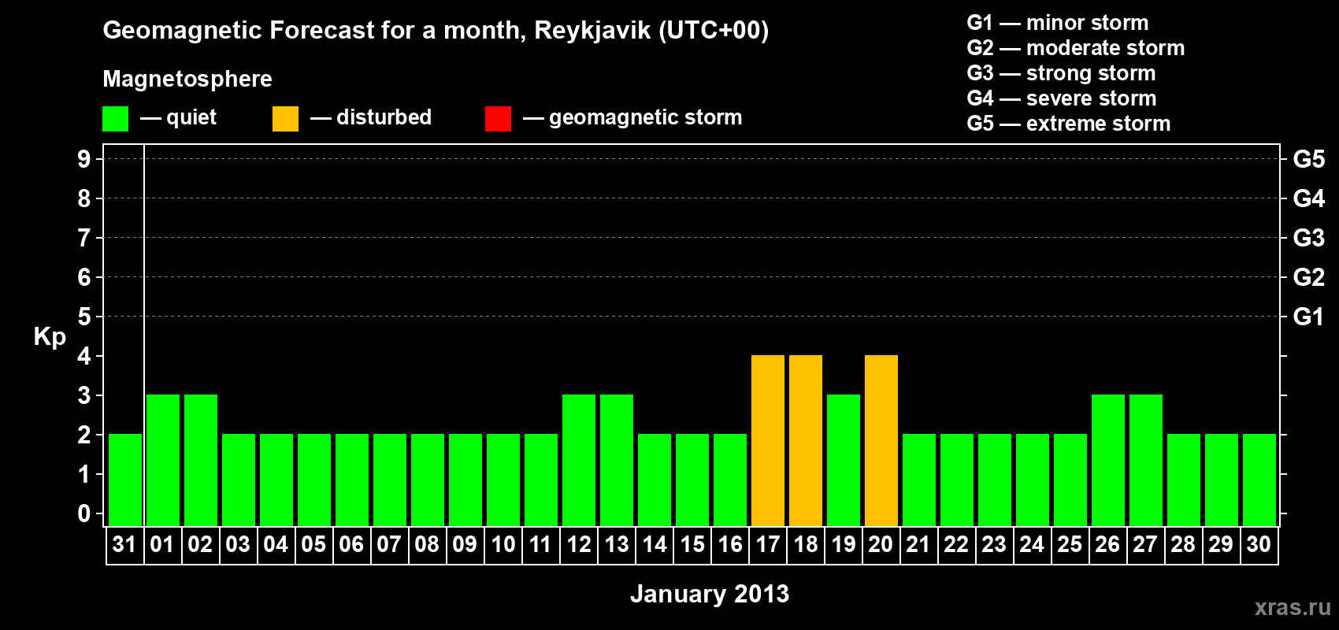Click the red geomagnetic storm legend swatch
Viewport: 1339px width, 630px height.
498,119
